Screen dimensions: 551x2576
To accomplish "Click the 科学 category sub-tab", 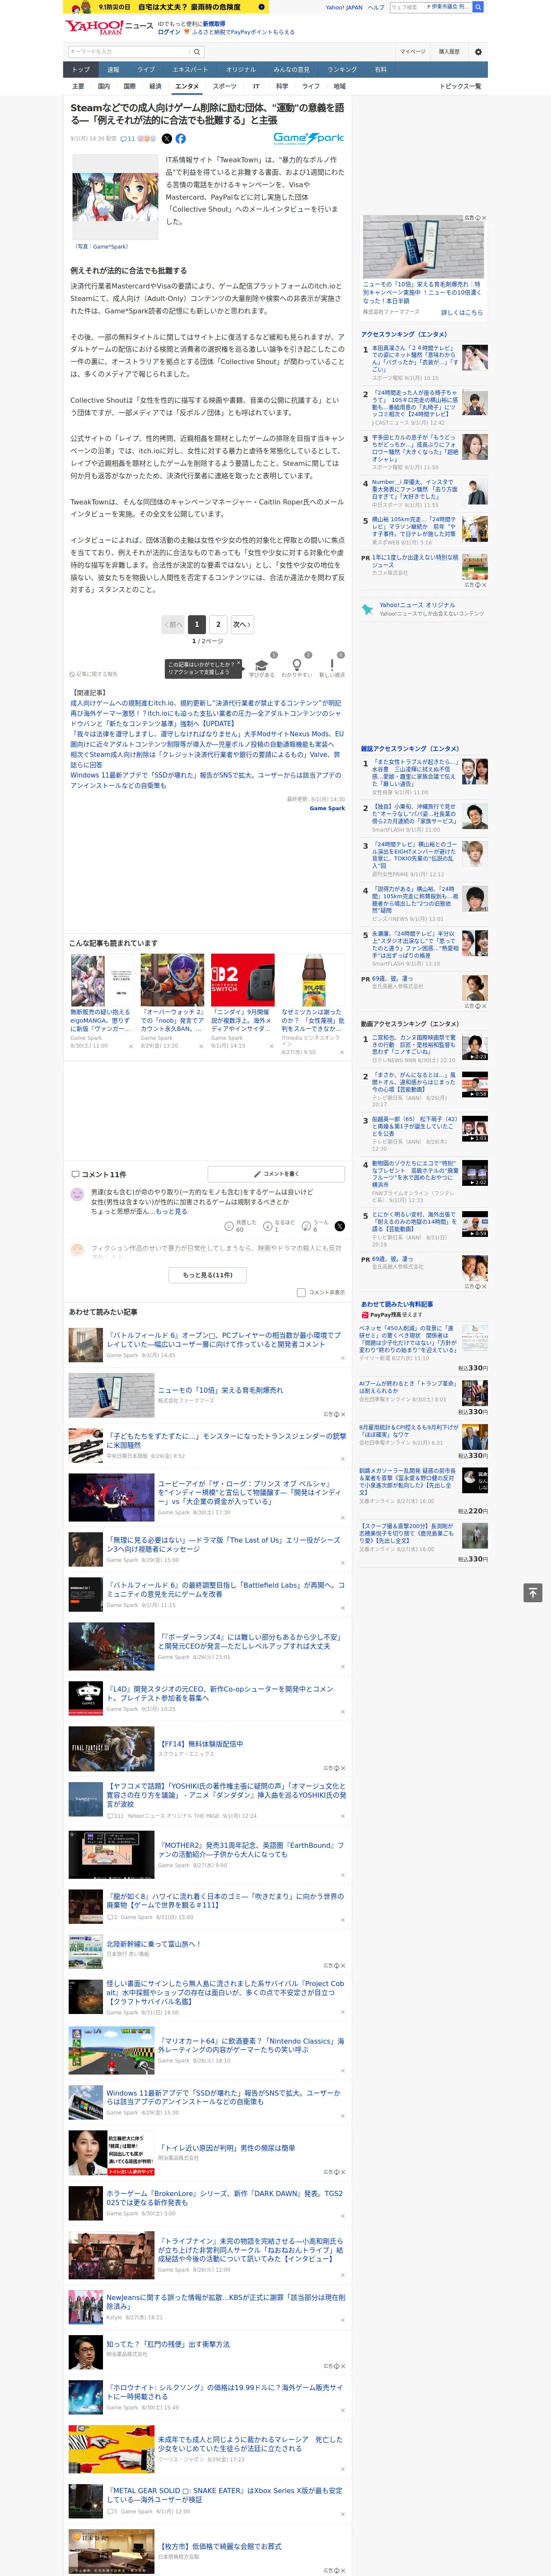I will click(x=282, y=86).
